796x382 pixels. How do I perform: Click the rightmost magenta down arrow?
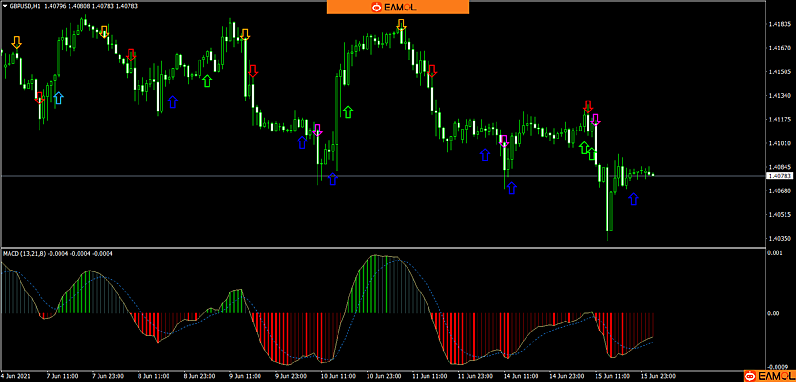click(x=595, y=120)
